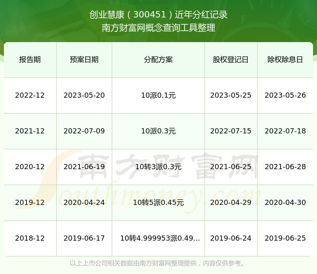Click the 10转3派0.3元 plan cell
This screenshot has height=274, width=317.
(x=158, y=167)
